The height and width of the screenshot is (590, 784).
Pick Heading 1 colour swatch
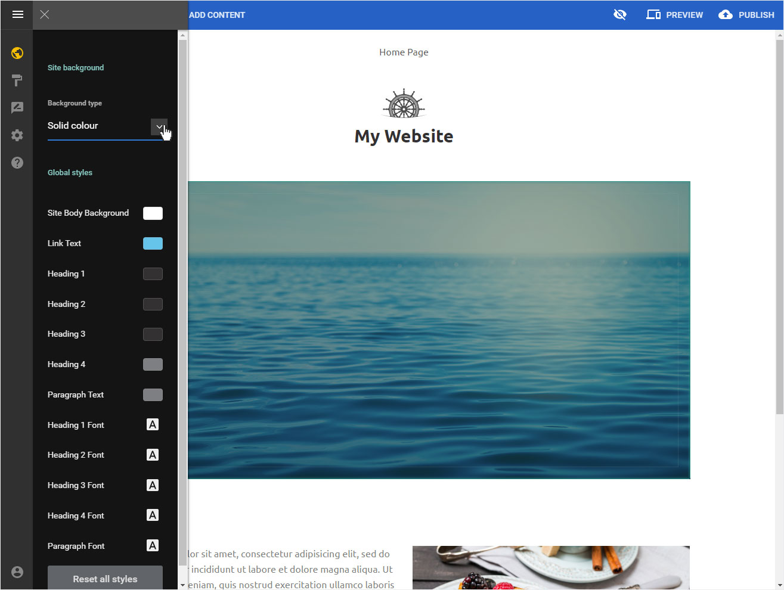point(153,274)
